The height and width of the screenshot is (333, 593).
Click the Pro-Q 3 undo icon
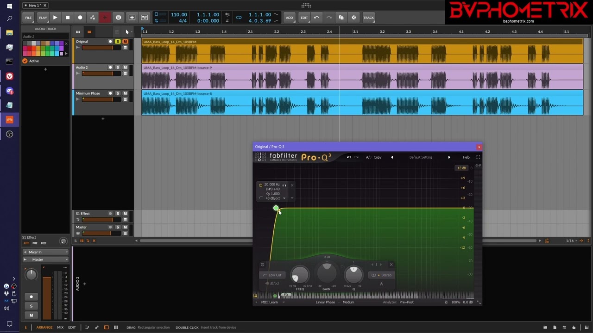point(349,157)
